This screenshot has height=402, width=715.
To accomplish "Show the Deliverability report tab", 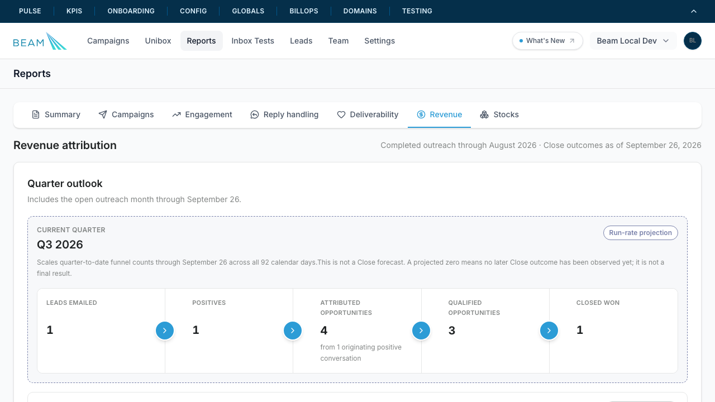I will pos(368,114).
